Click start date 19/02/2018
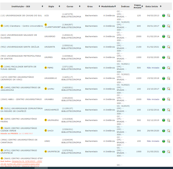Viewport: 173px width, 169px height. coord(153,78)
